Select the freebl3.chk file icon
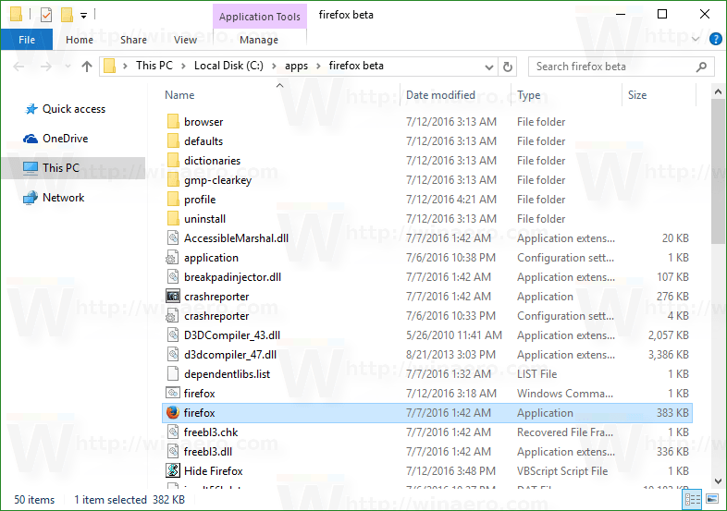The image size is (727, 511). [x=173, y=432]
